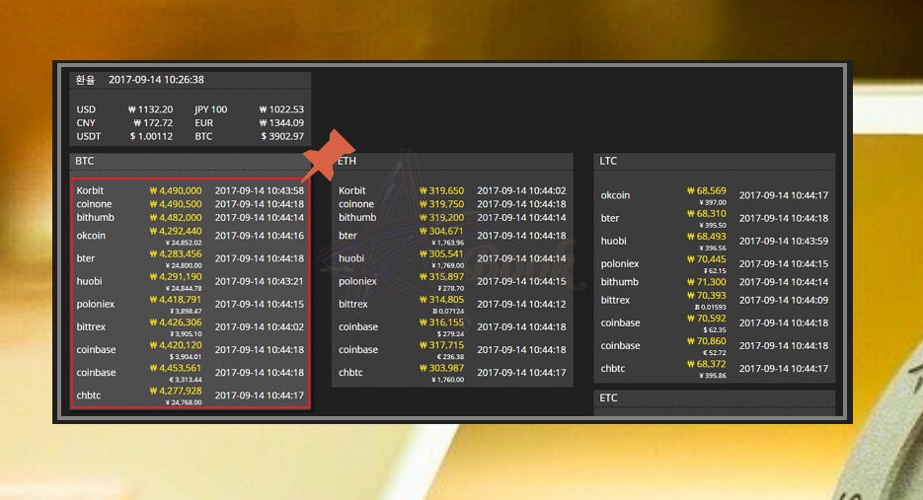Image resolution: width=923 pixels, height=500 pixels.
Task: Click ETH poloniex price ₩315,897
Action: (441, 277)
